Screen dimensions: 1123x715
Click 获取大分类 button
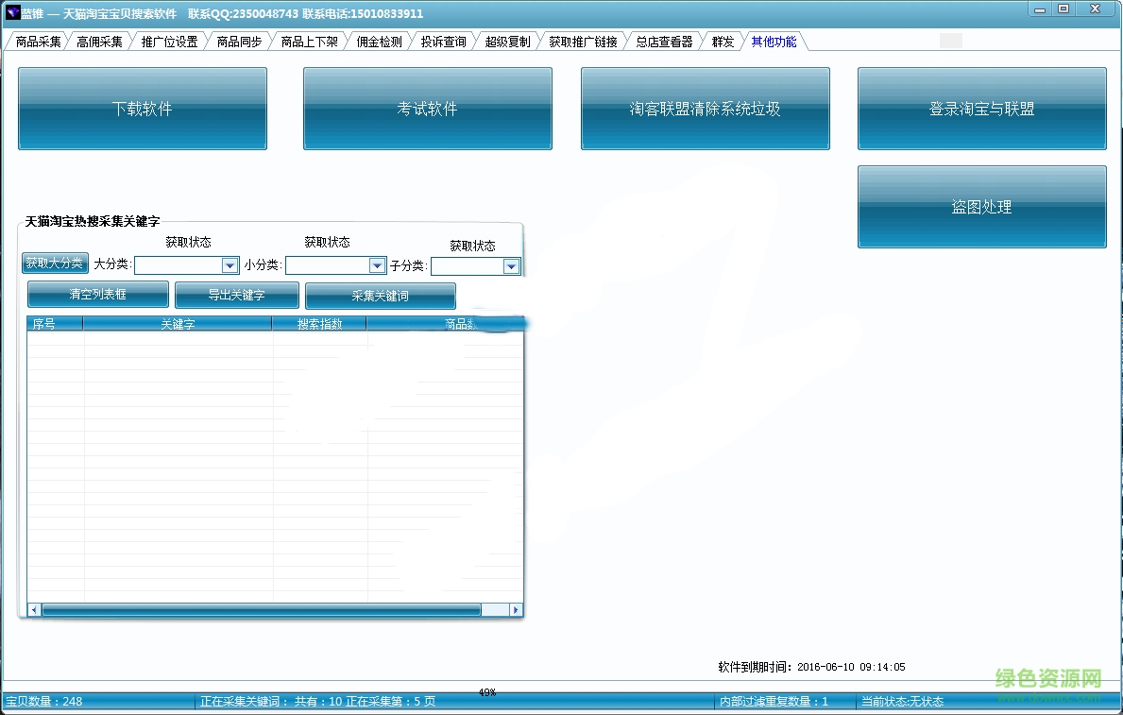click(x=55, y=264)
